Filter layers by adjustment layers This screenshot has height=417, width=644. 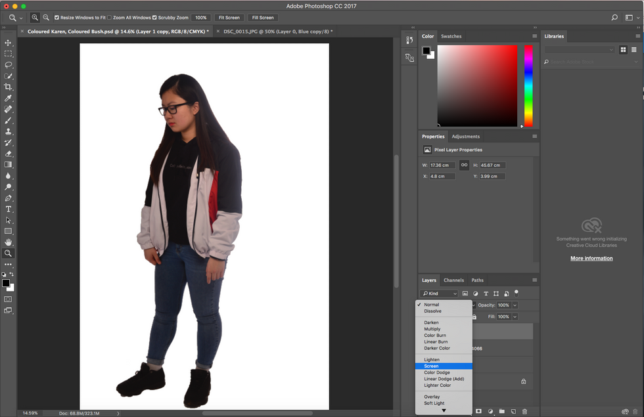pos(476,294)
